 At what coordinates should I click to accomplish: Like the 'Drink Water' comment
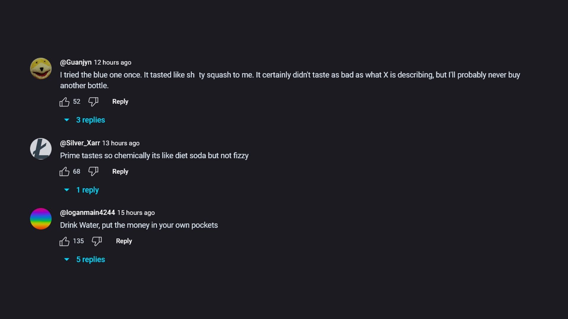(x=64, y=241)
